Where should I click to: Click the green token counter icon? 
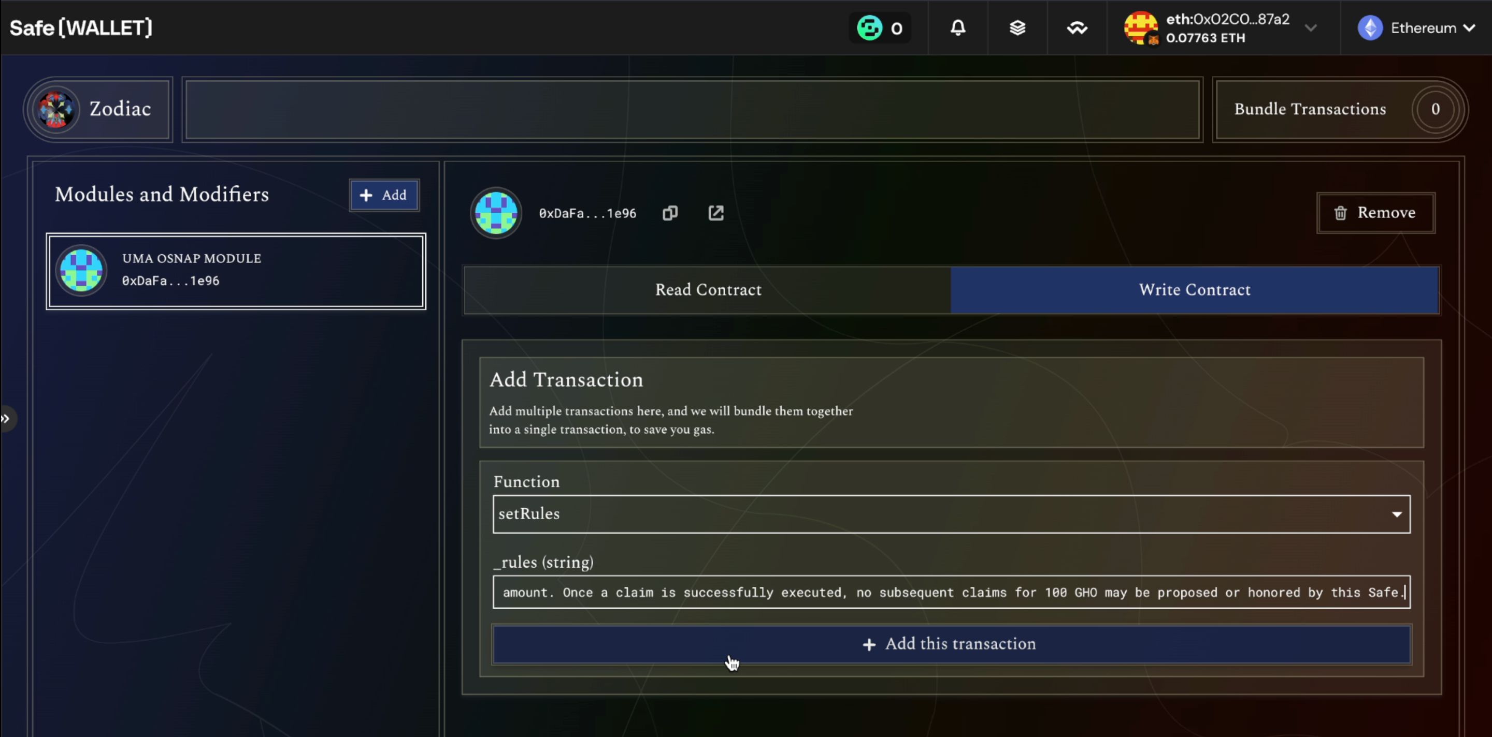[869, 28]
